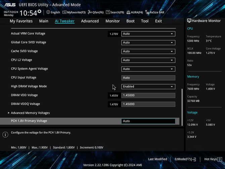Click the EzMode exit arrow icon
225x169 pixels.
pyautogui.click(x=193, y=159)
